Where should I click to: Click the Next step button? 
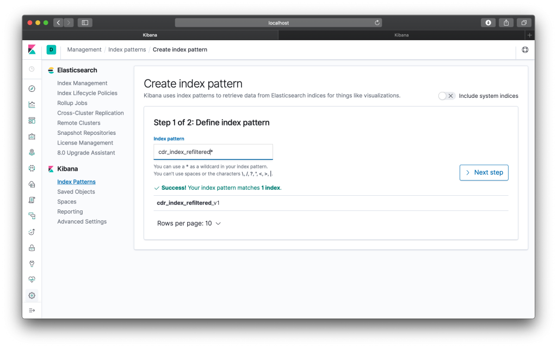(x=484, y=172)
